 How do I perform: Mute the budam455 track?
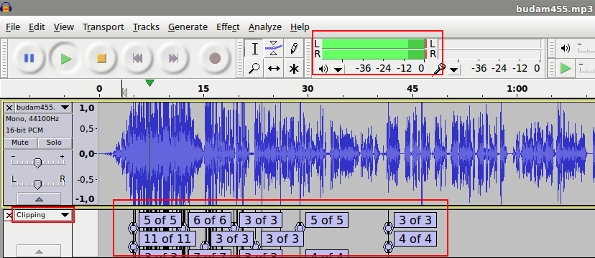(x=20, y=143)
